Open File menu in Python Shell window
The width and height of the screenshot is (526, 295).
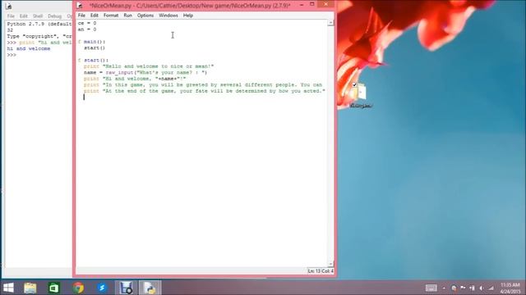[11, 16]
